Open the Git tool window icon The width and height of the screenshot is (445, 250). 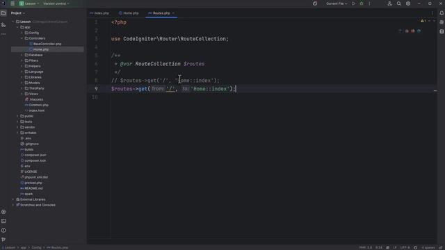point(3,240)
